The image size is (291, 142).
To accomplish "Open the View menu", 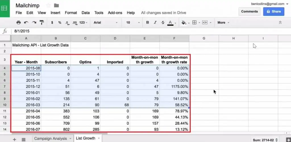I will coord(42,13).
